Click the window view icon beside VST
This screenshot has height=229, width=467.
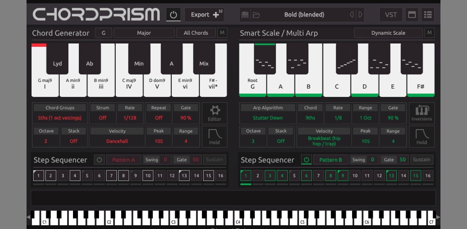click(x=412, y=15)
